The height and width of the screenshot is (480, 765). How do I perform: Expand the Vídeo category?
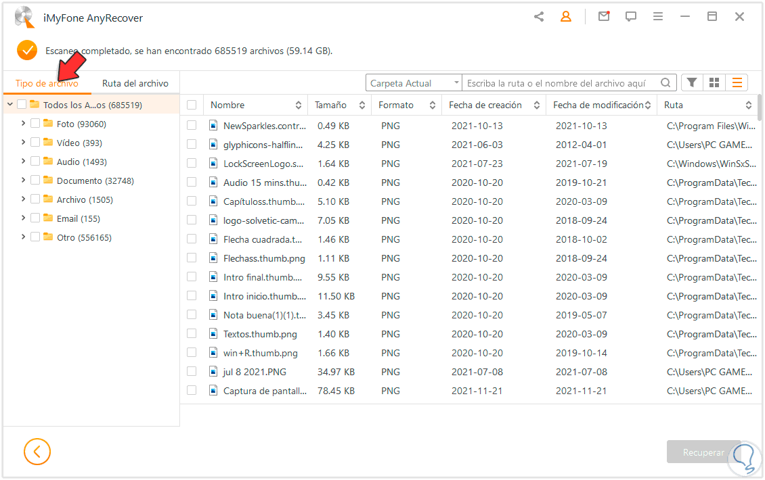pos(23,142)
